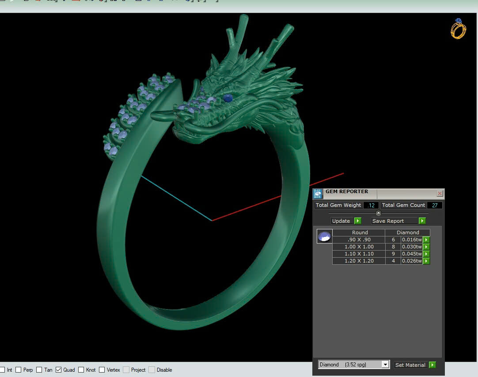Open the Diamond (3.52 spg) material dropdown
The image size is (478, 377).
point(385,365)
